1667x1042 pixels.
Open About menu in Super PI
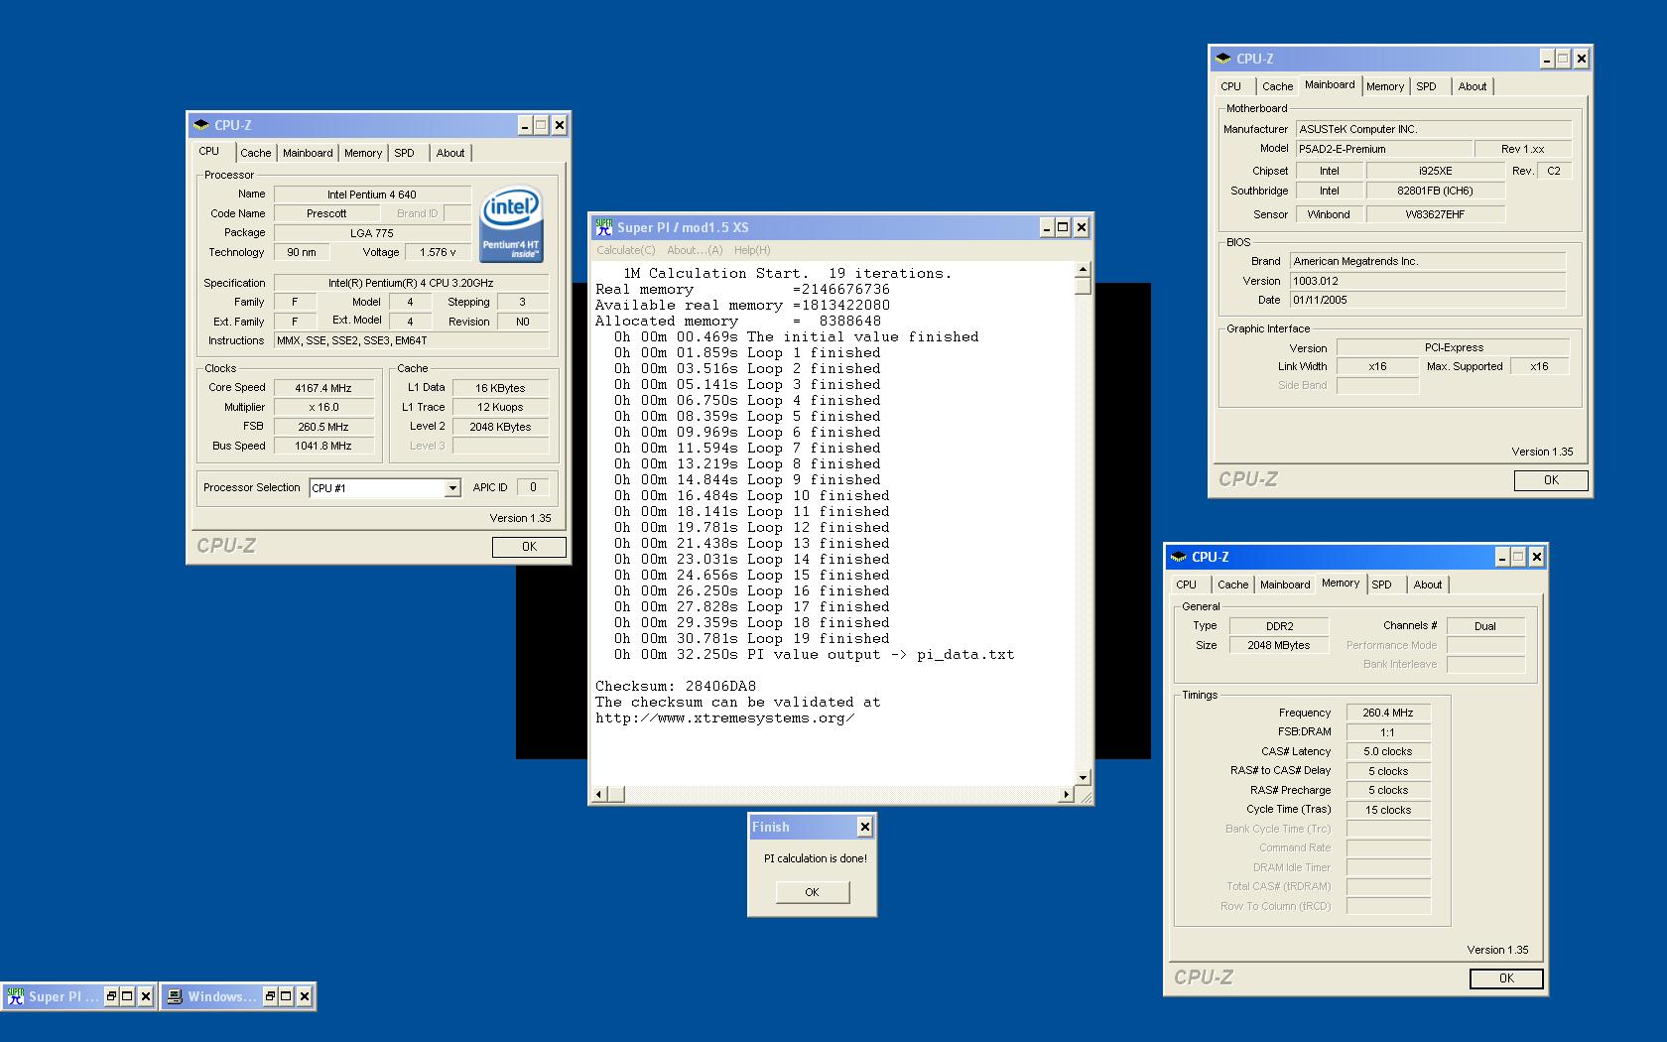[695, 250]
